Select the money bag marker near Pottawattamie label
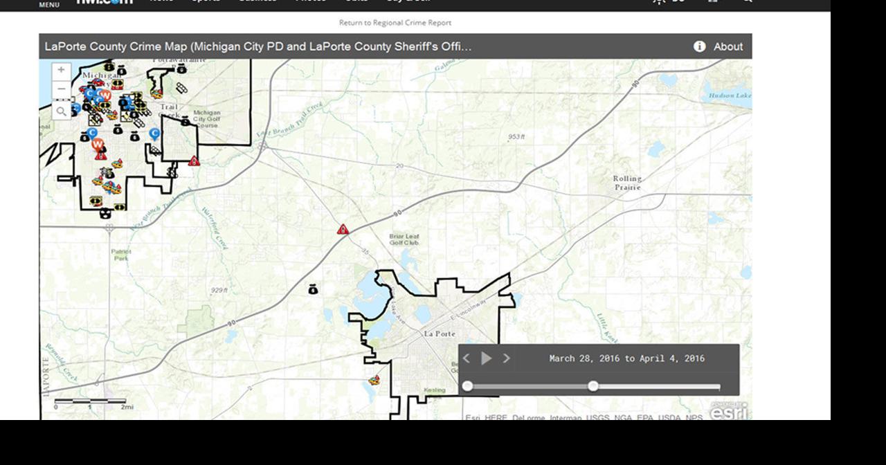Screen dimensions: 886x465 181,69
